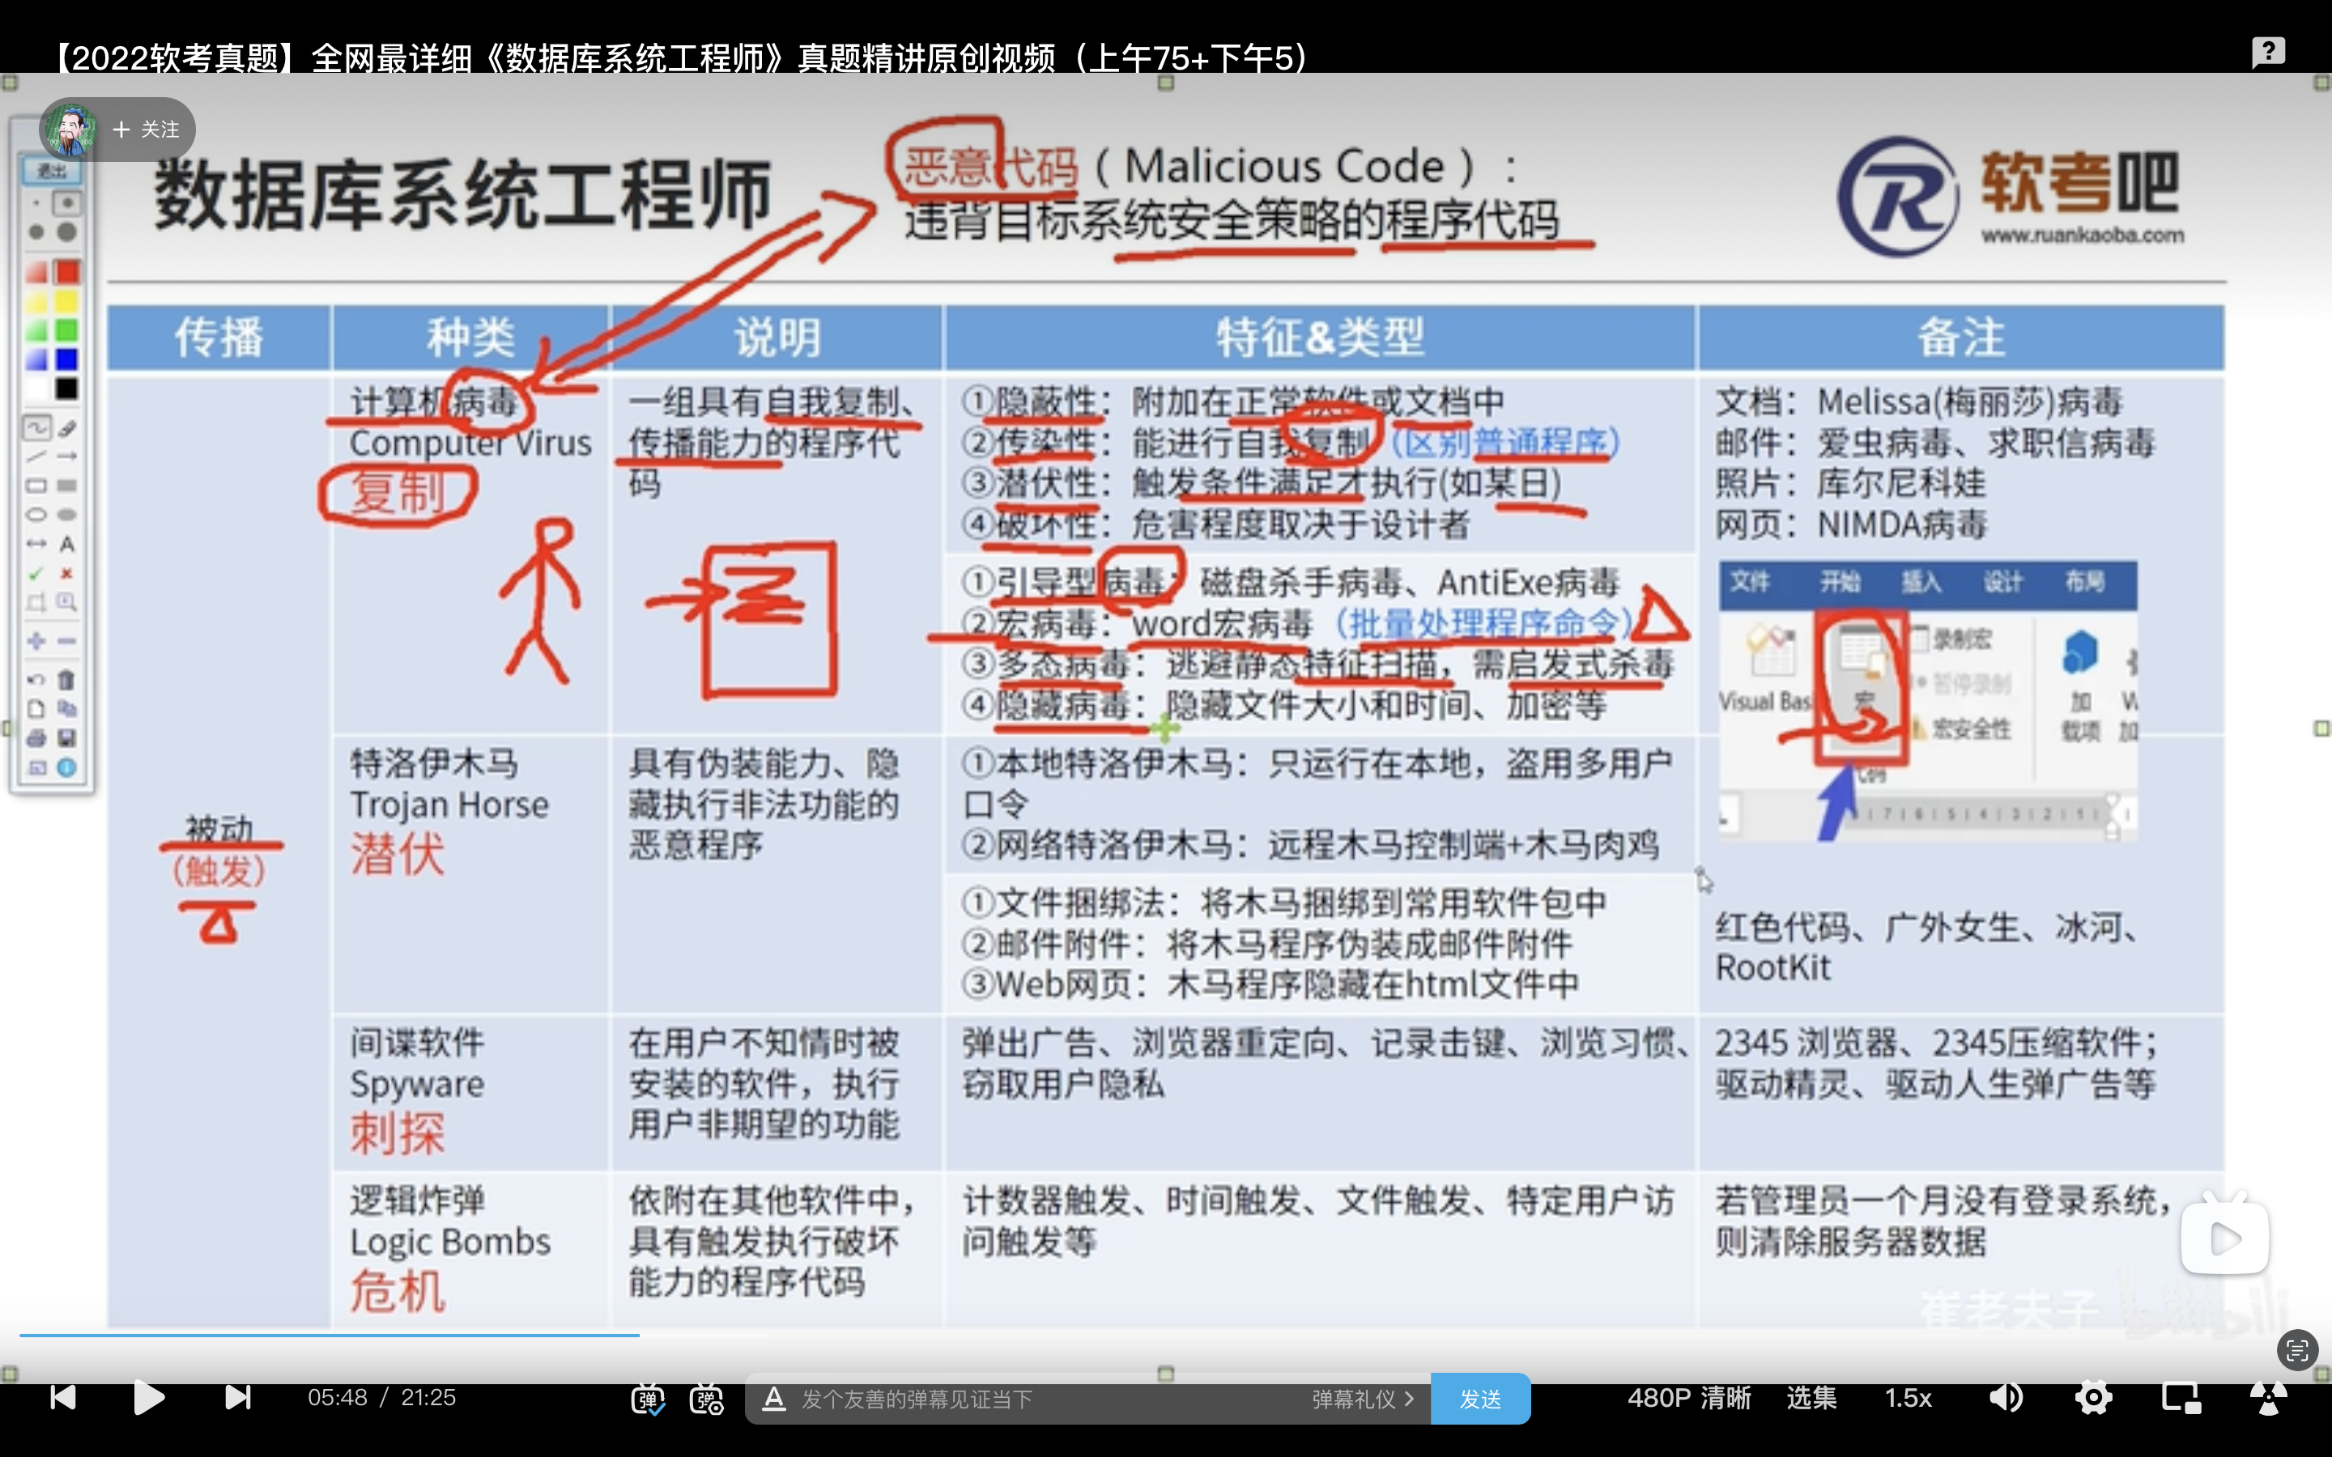The height and width of the screenshot is (1457, 2332).
Task: Click the 文件 tab in the Word ribbon image
Action: 1751,582
